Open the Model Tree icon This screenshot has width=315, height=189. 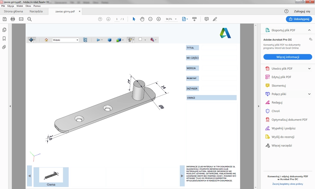[x=85, y=40]
